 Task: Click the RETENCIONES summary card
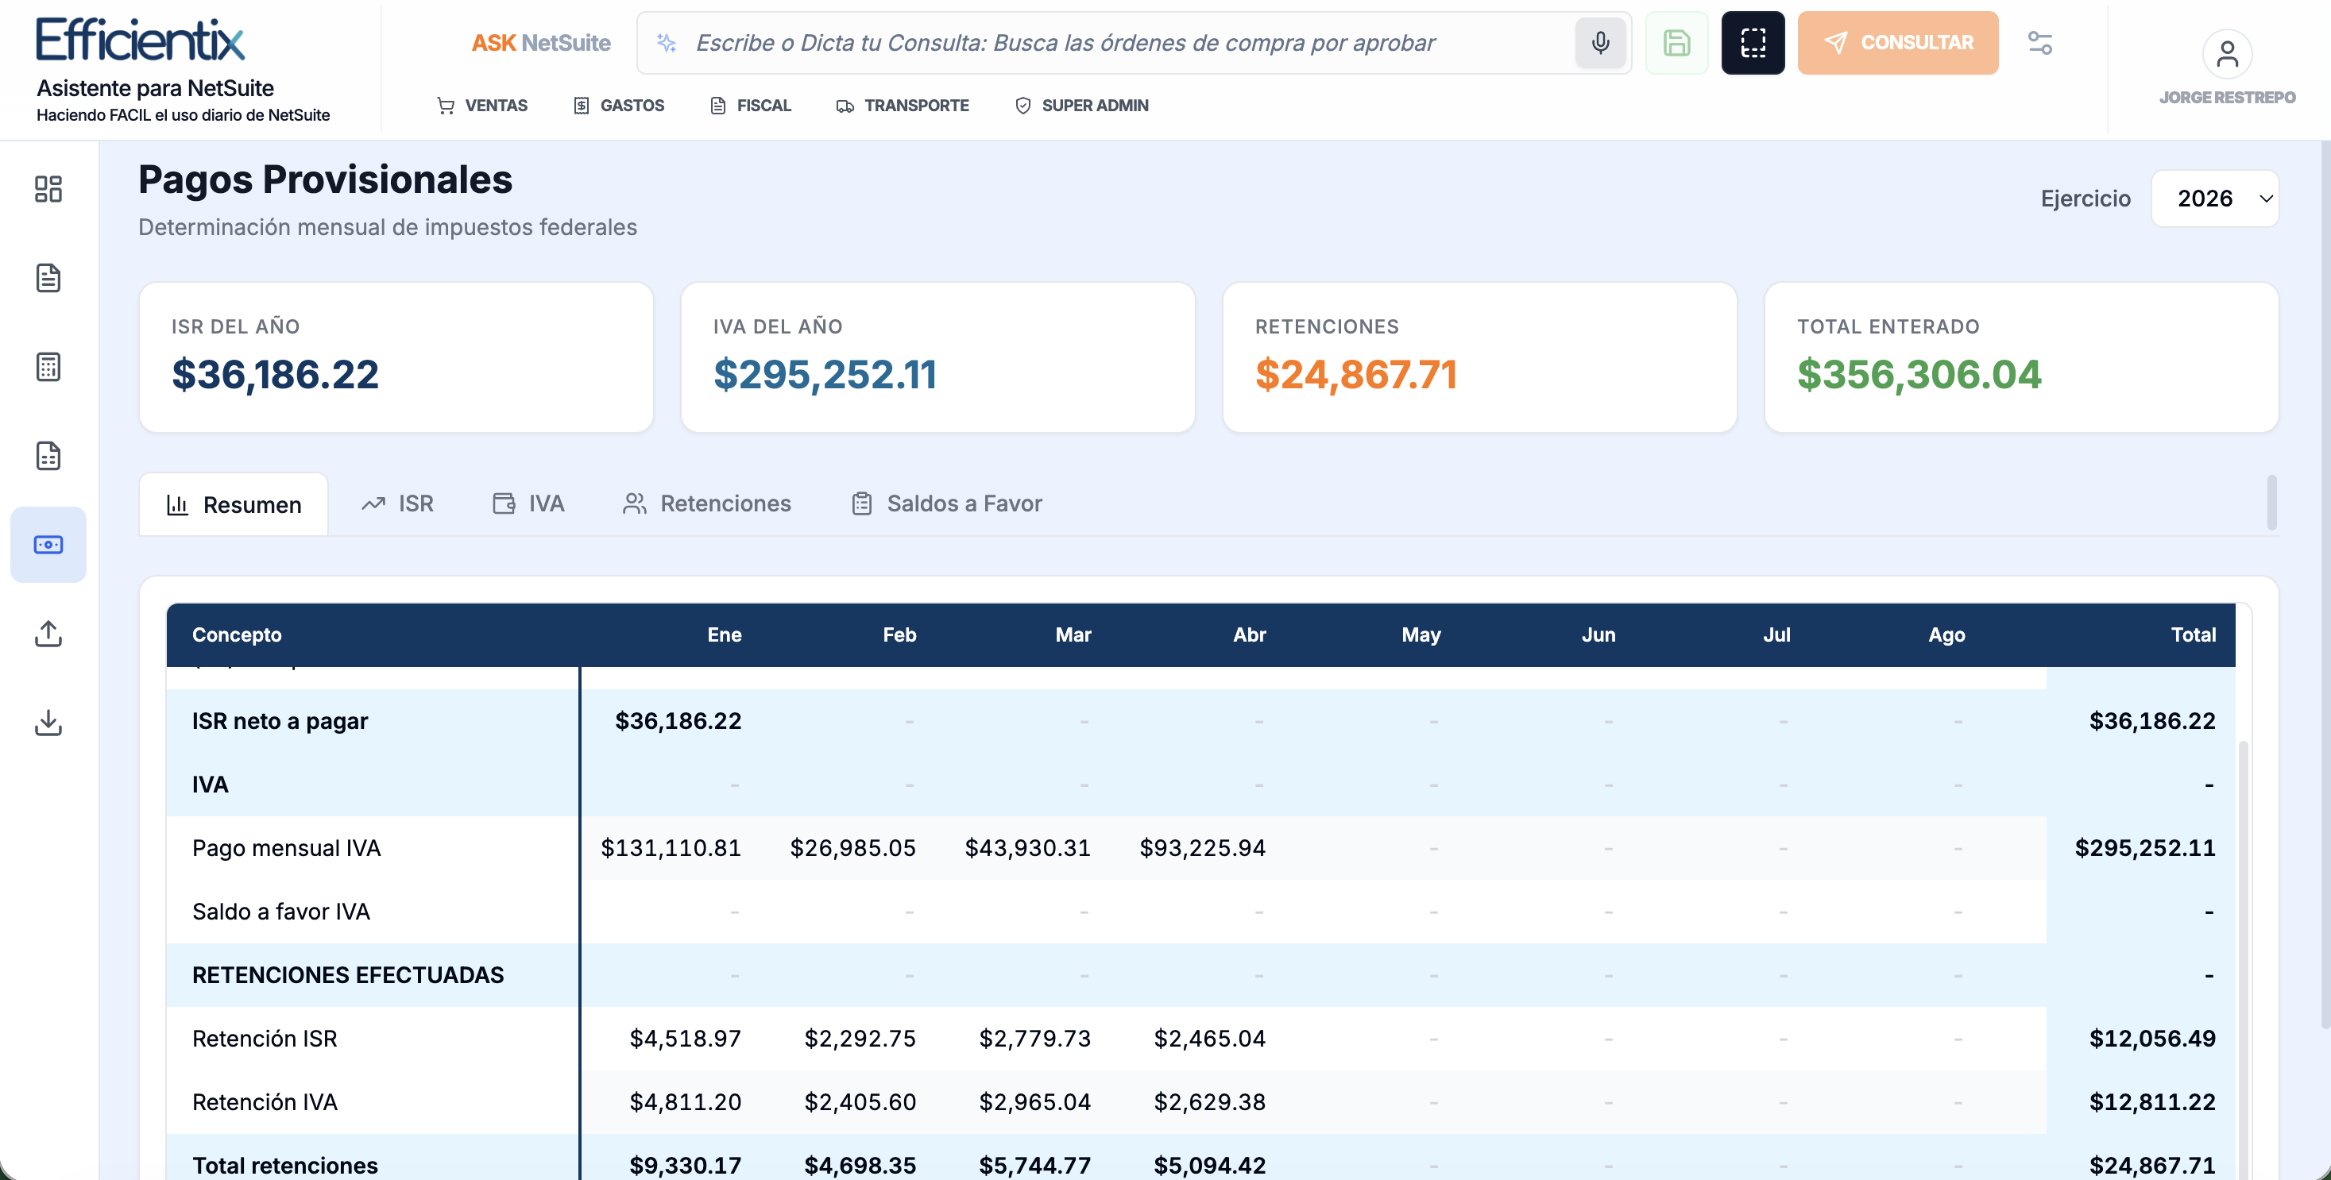(x=1479, y=357)
